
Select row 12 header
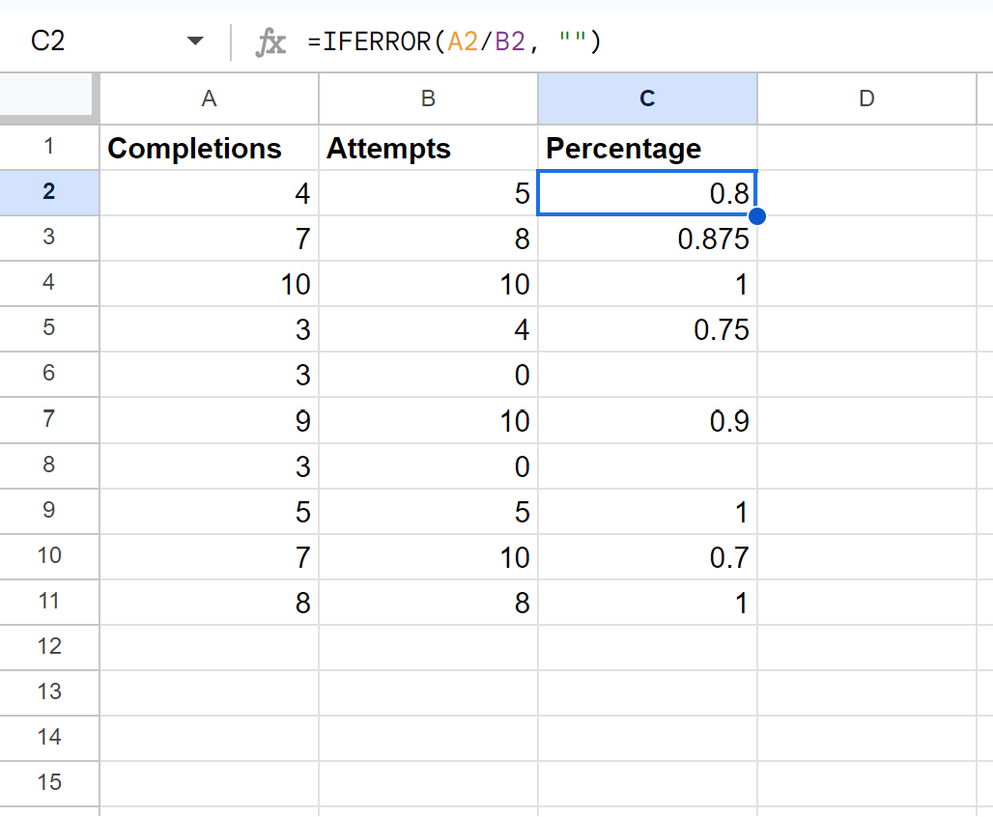[49, 647]
